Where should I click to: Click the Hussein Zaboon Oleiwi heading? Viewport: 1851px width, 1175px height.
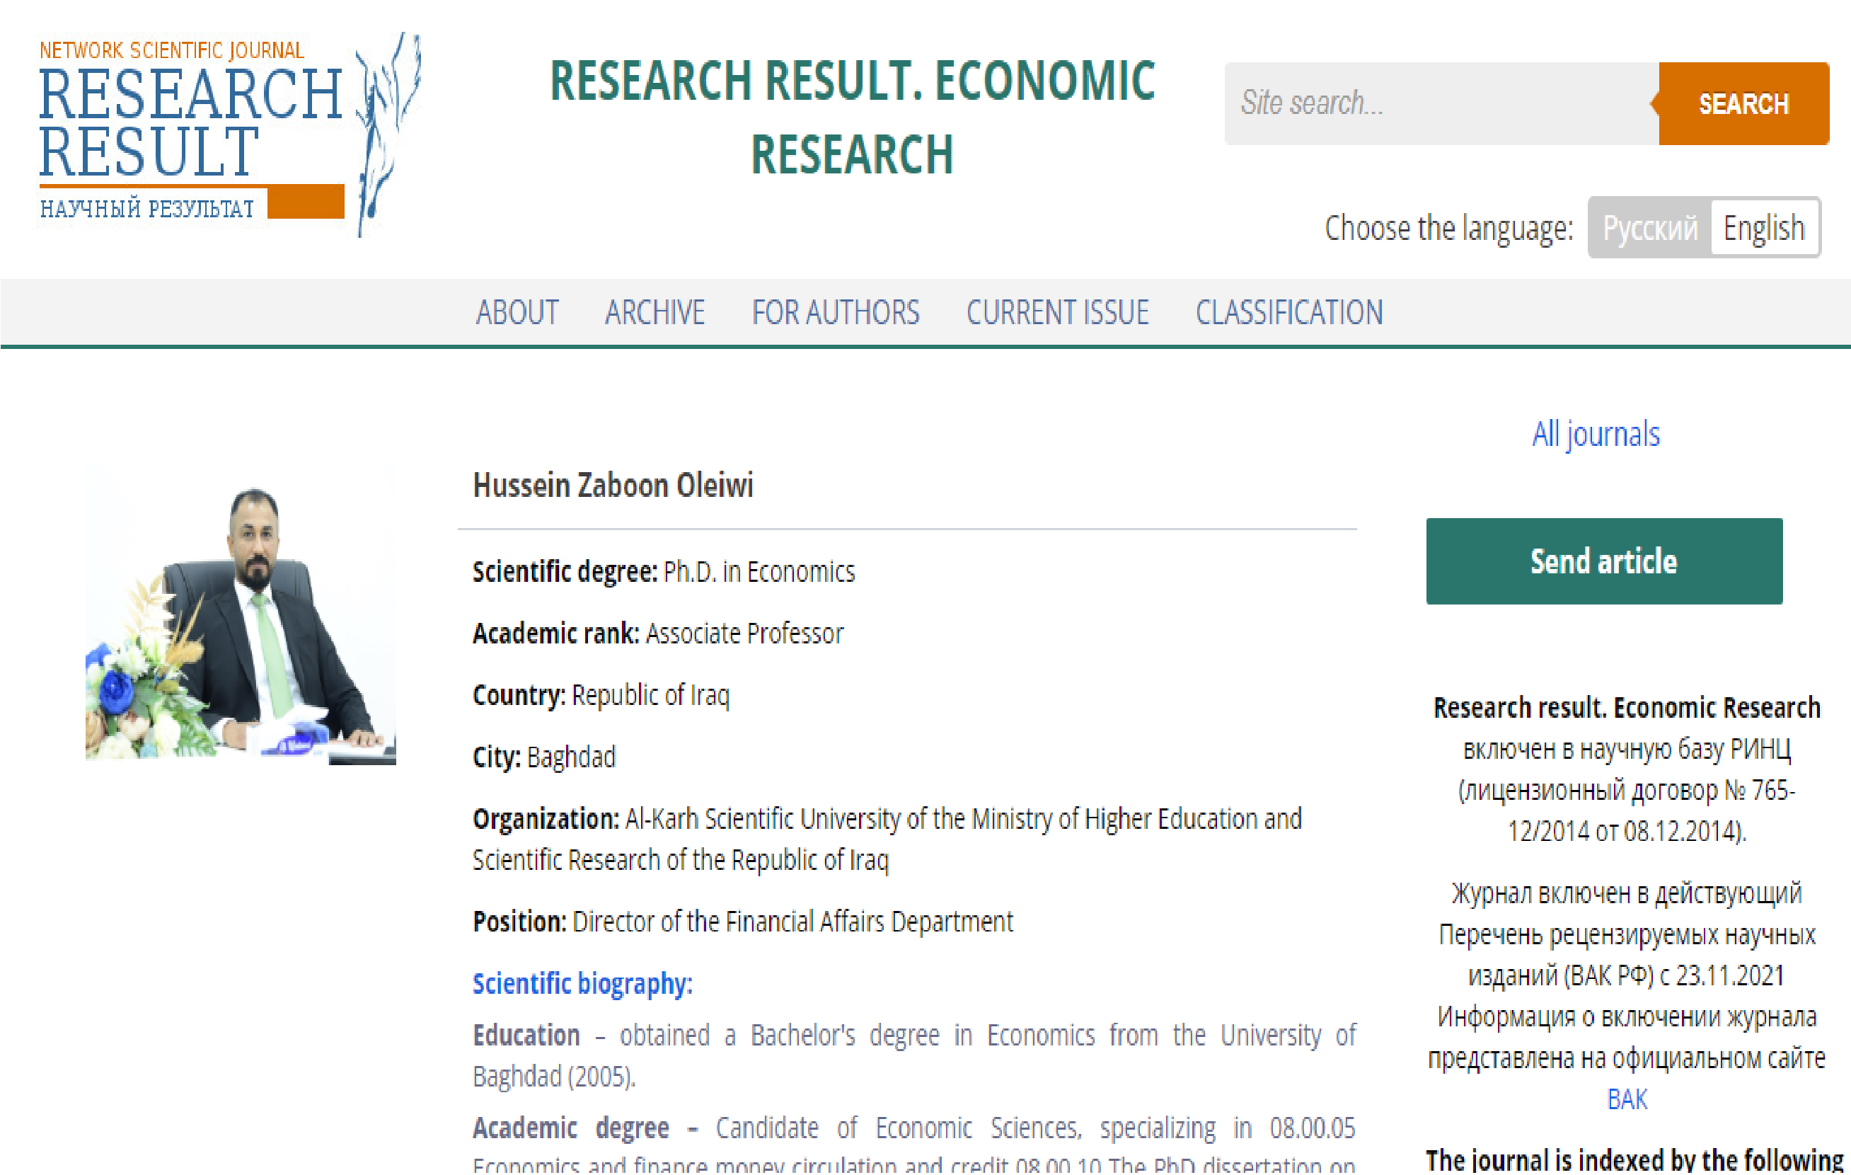pyautogui.click(x=613, y=486)
